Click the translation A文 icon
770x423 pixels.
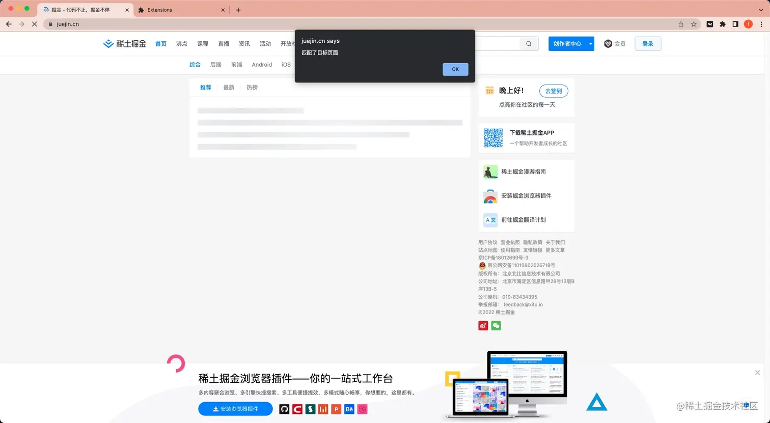point(490,220)
